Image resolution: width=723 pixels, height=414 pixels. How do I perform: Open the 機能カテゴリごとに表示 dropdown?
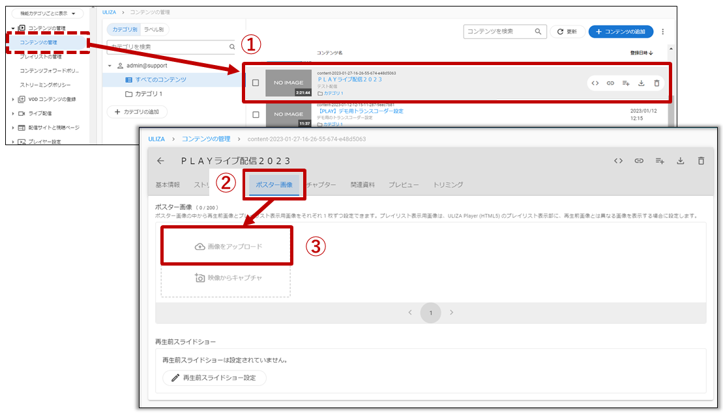tap(48, 13)
